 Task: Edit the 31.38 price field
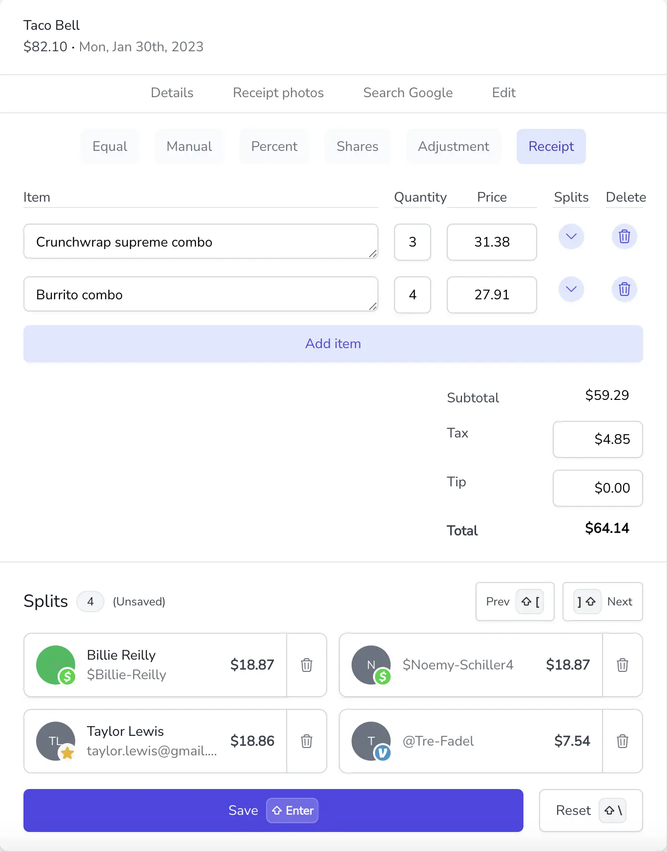coord(492,242)
